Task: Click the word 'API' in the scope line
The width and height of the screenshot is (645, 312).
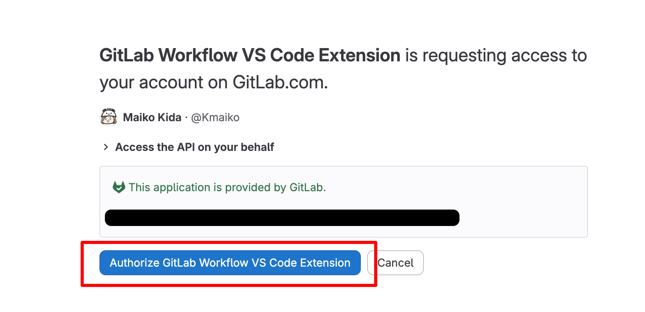Action: coord(186,147)
